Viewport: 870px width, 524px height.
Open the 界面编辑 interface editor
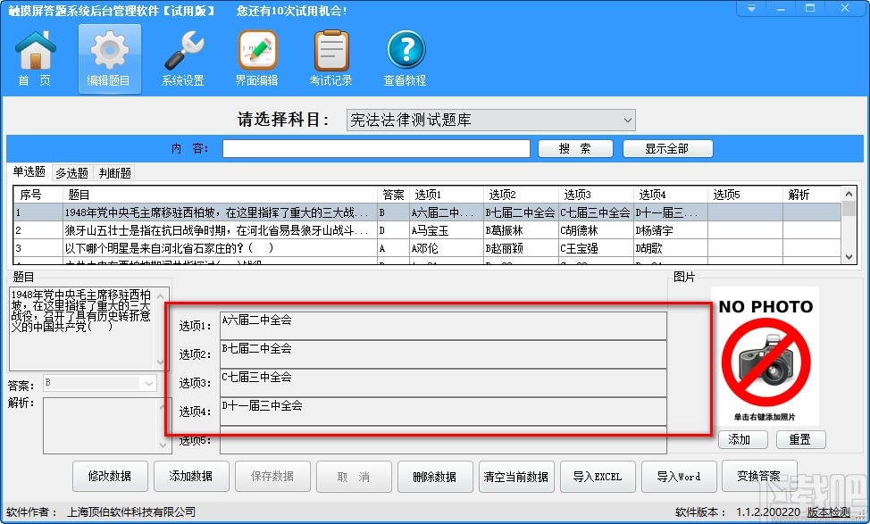pos(256,56)
